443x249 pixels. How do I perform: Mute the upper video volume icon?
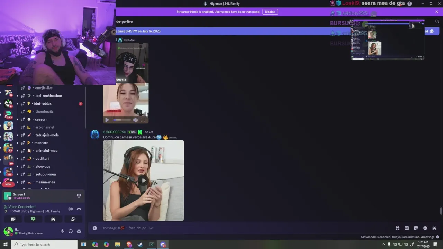pos(135,120)
